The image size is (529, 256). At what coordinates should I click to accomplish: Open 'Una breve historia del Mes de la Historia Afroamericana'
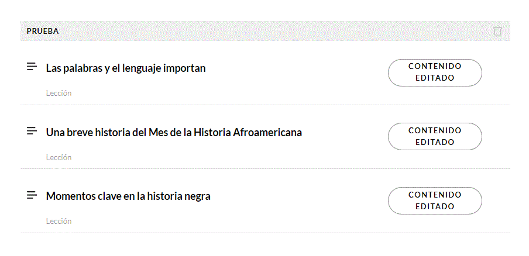coord(174,133)
